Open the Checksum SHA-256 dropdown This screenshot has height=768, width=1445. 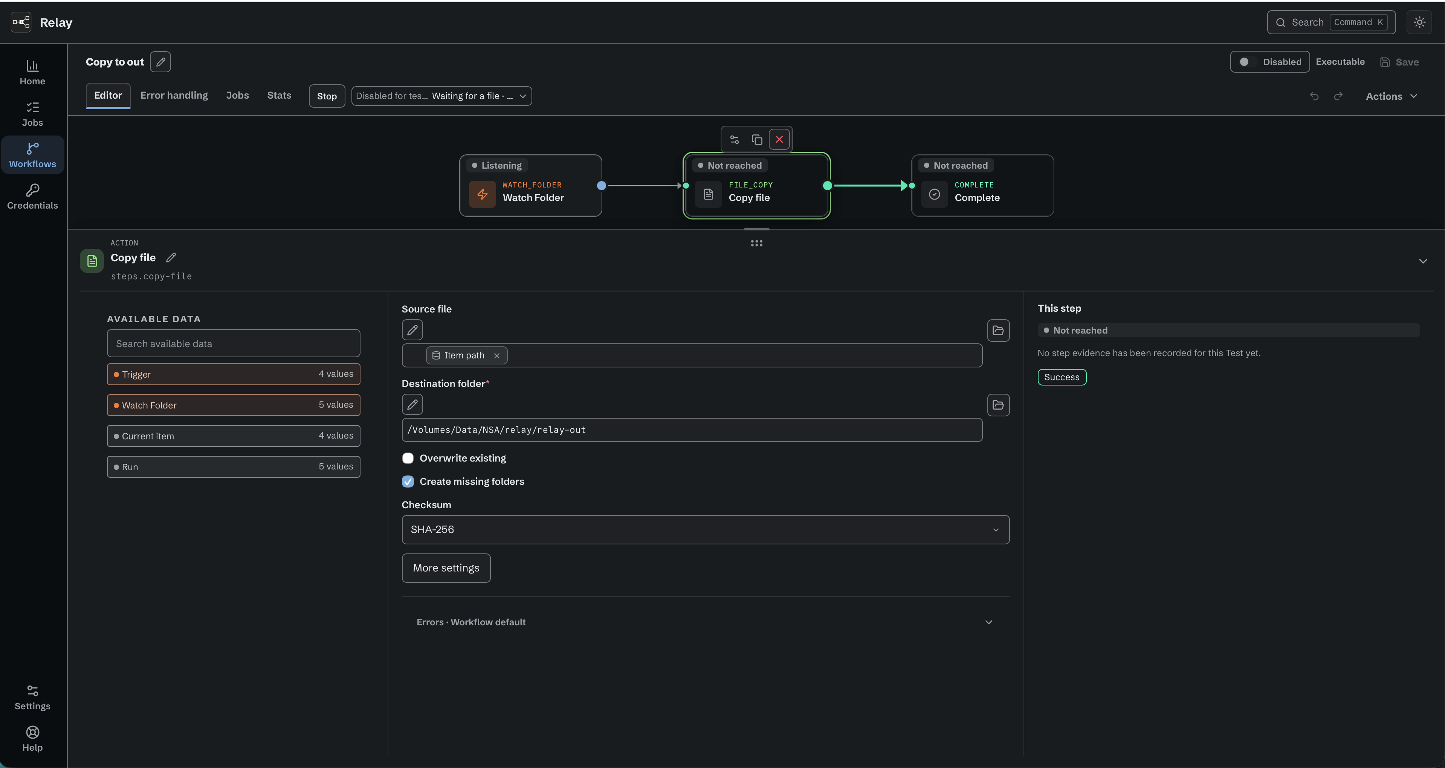click(x=706, y=530)
